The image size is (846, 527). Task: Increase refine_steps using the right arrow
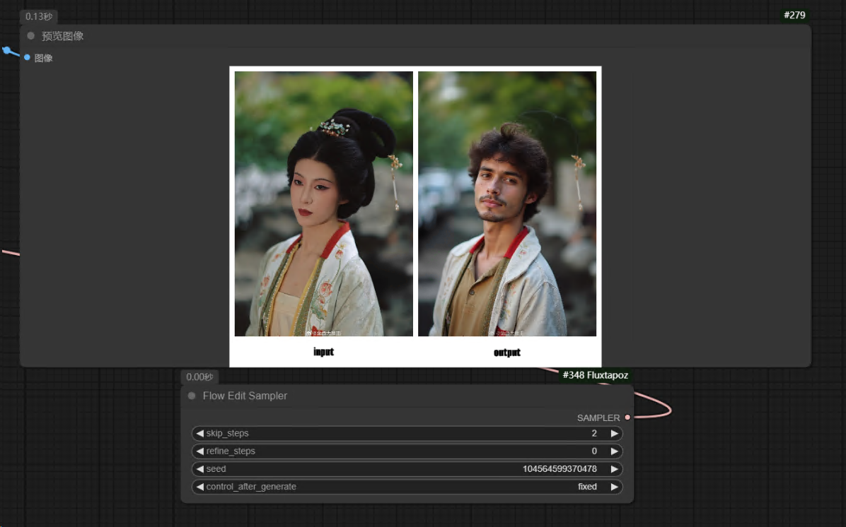click(x=614, y=451)
